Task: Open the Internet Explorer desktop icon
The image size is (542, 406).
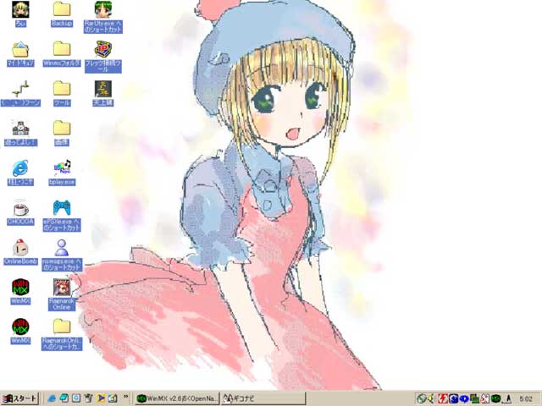Action: [x=20, y=167]
